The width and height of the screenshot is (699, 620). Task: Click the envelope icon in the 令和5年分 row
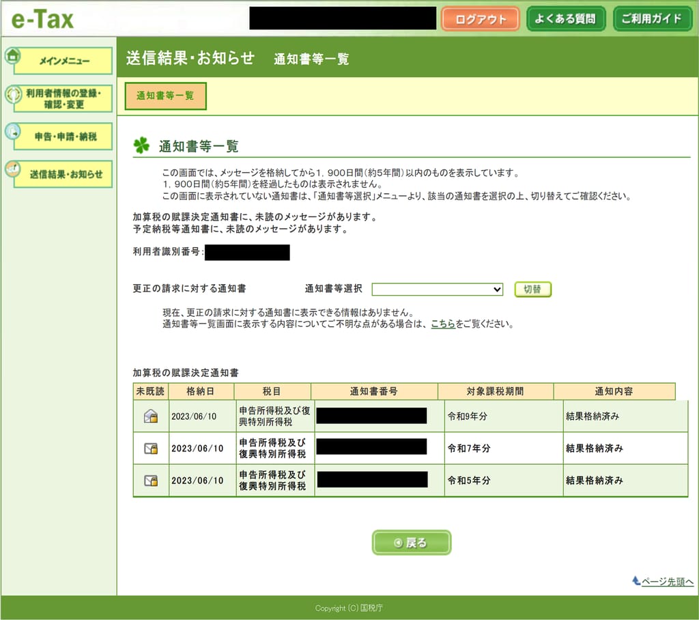pos(151,481)
